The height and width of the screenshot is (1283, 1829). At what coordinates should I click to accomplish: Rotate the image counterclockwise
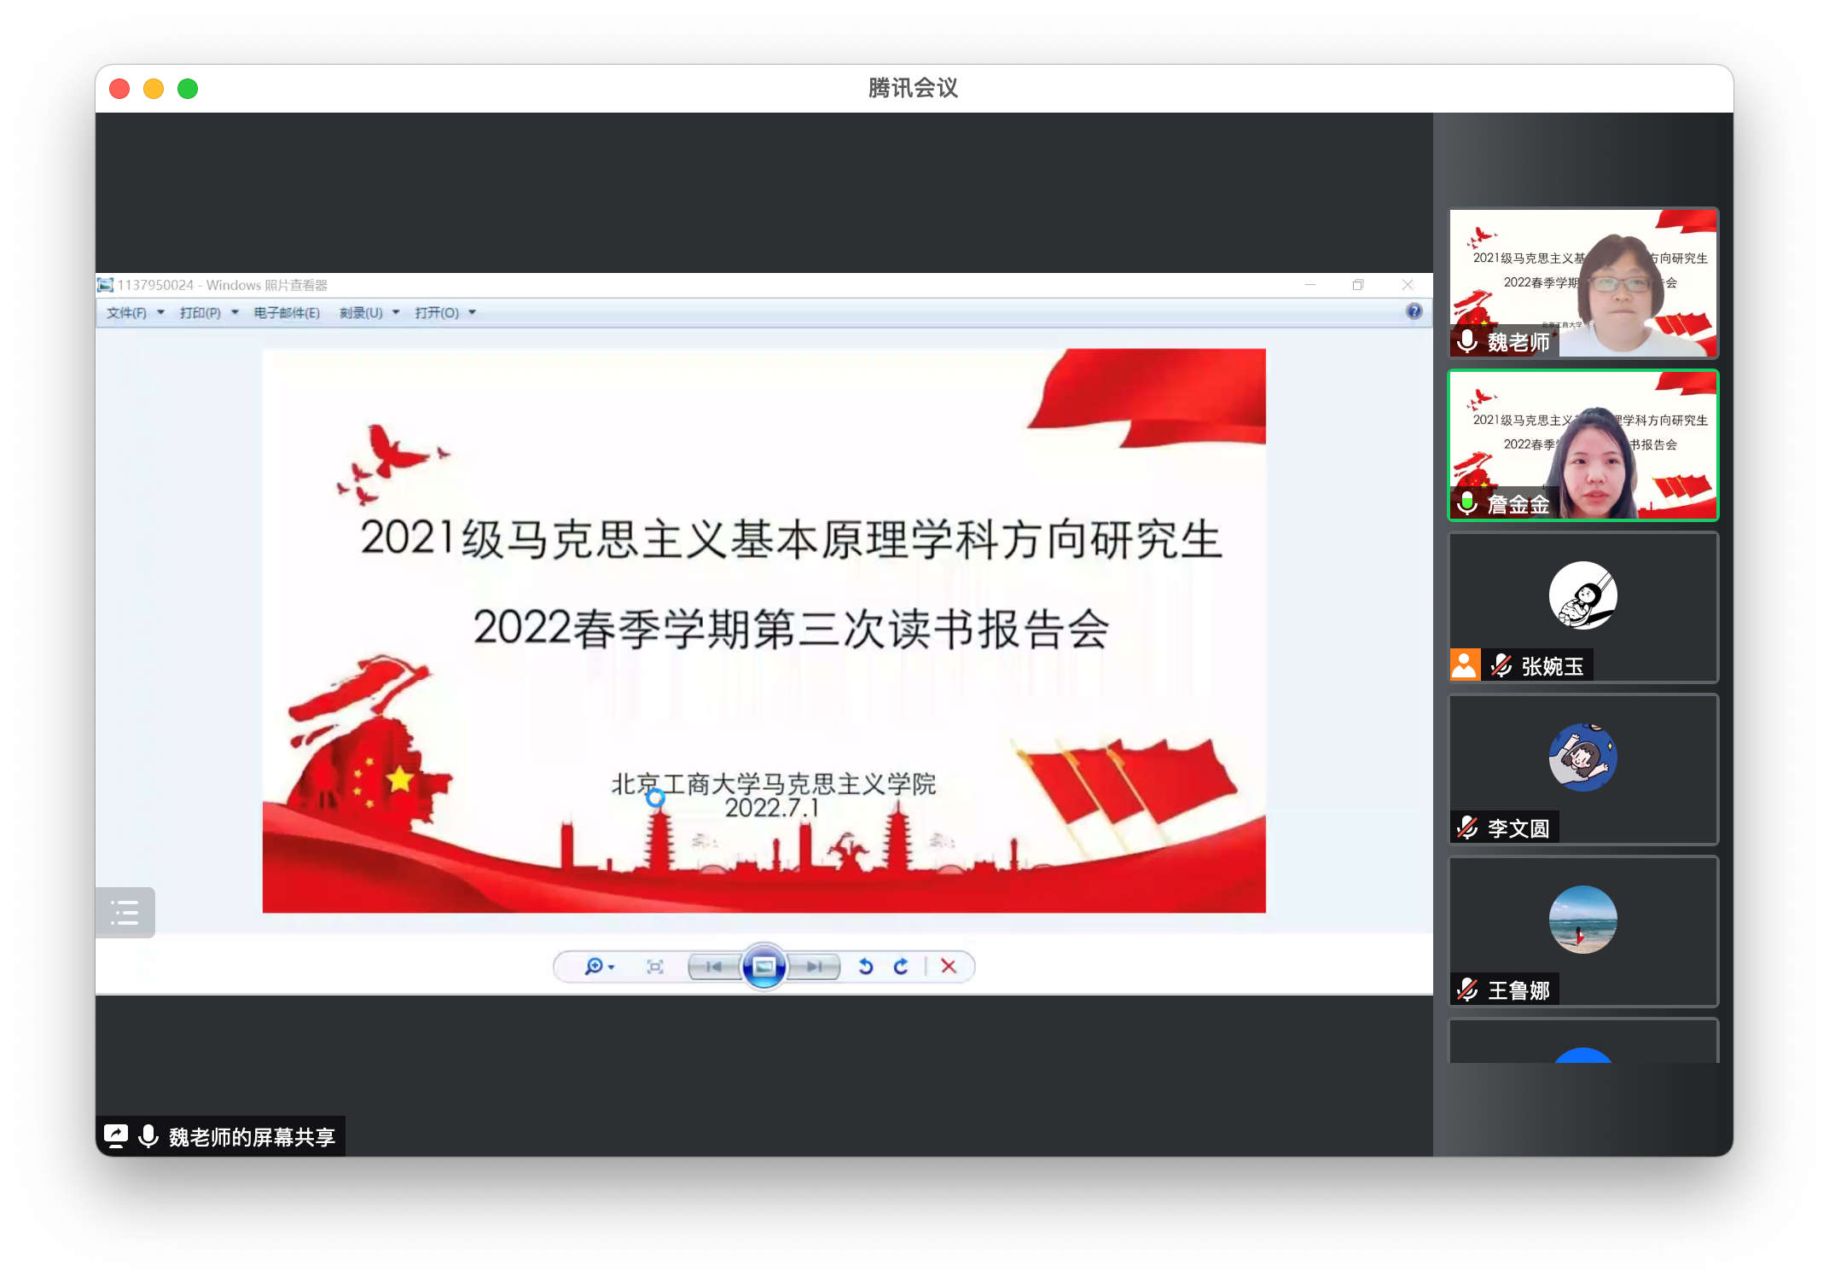(866, 967)
